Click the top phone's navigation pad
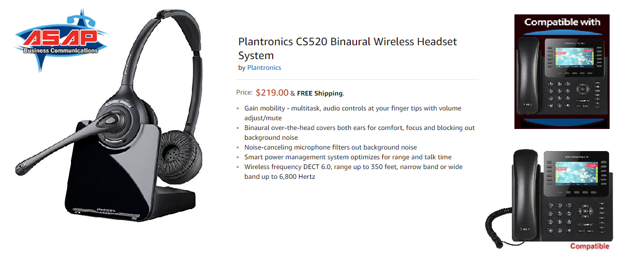The width and height of the screenshot is (623, 260). pyautogui.click(x=582, y=89)
